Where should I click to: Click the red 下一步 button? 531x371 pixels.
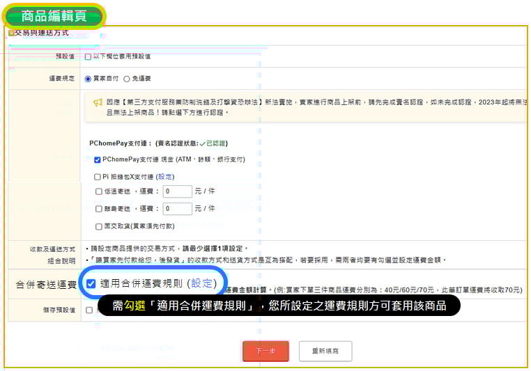tap(265, 351)
